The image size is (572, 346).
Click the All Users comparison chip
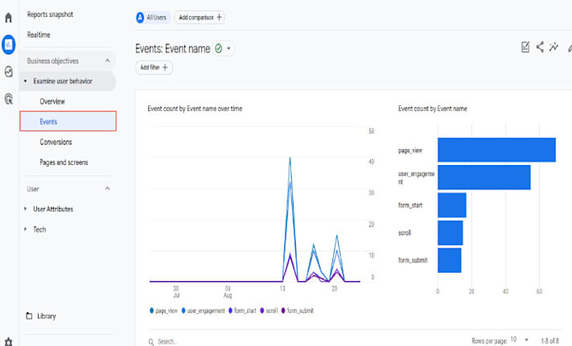(153, 17)
